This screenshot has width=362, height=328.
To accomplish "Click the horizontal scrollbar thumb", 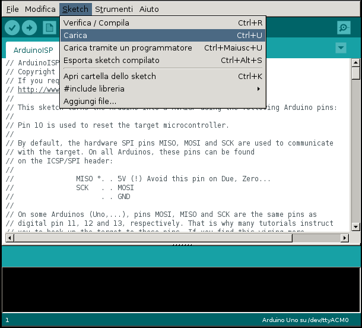I will [x=153, y=238].
